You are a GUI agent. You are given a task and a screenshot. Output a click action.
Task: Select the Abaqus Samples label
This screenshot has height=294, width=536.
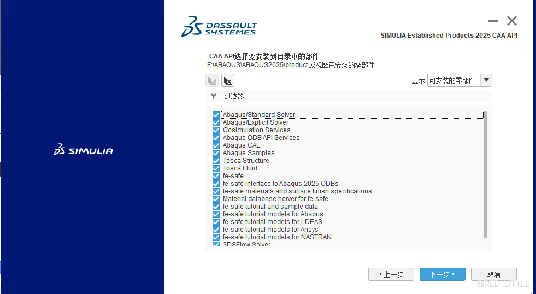coord(249,153)
